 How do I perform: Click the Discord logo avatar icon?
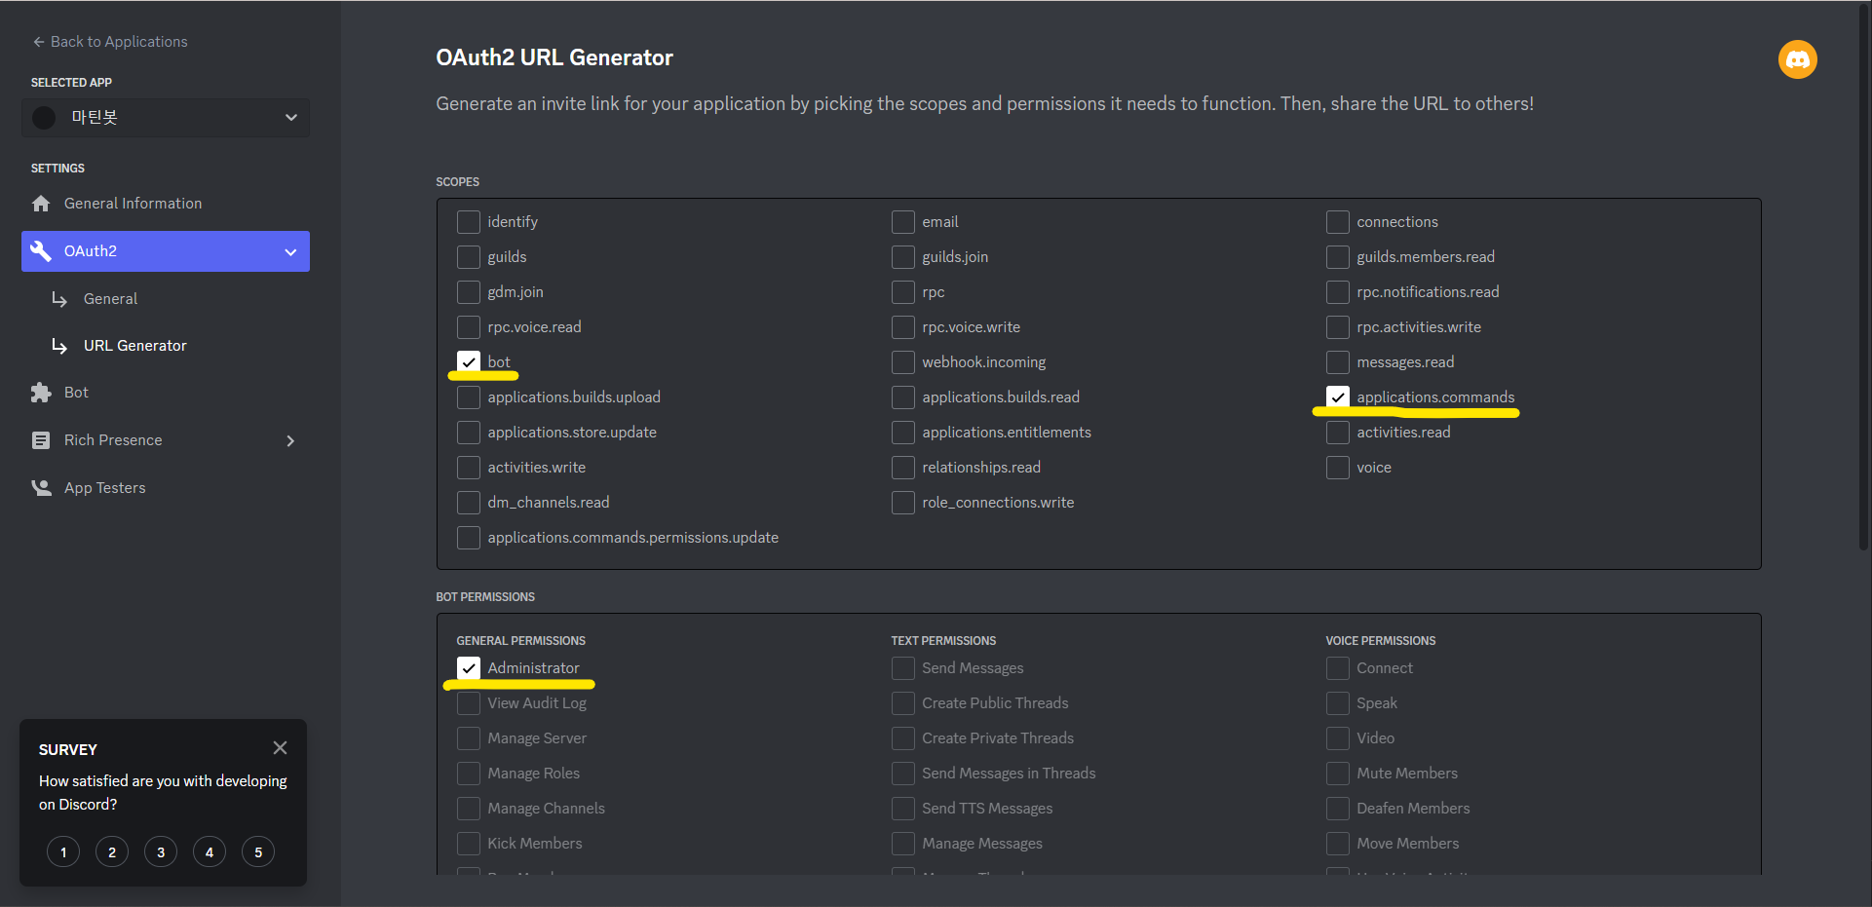pos(1797,59)
